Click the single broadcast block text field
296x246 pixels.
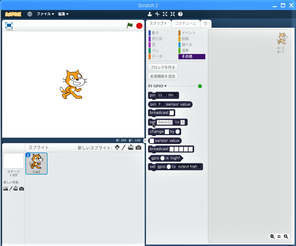(x=172, y=113)
